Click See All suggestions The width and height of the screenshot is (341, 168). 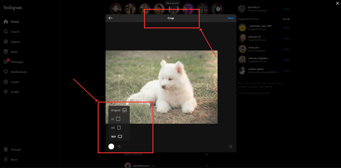[286, 19]
